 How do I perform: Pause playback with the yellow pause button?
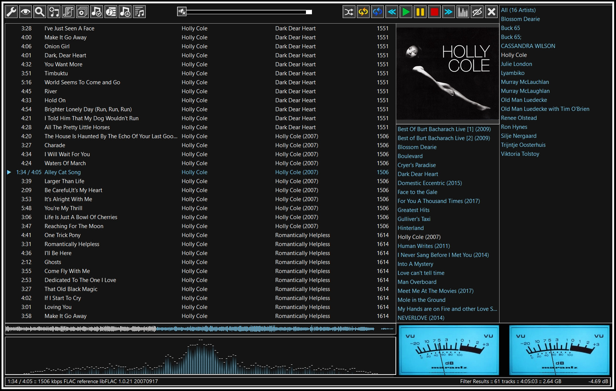tap(420, 12)
